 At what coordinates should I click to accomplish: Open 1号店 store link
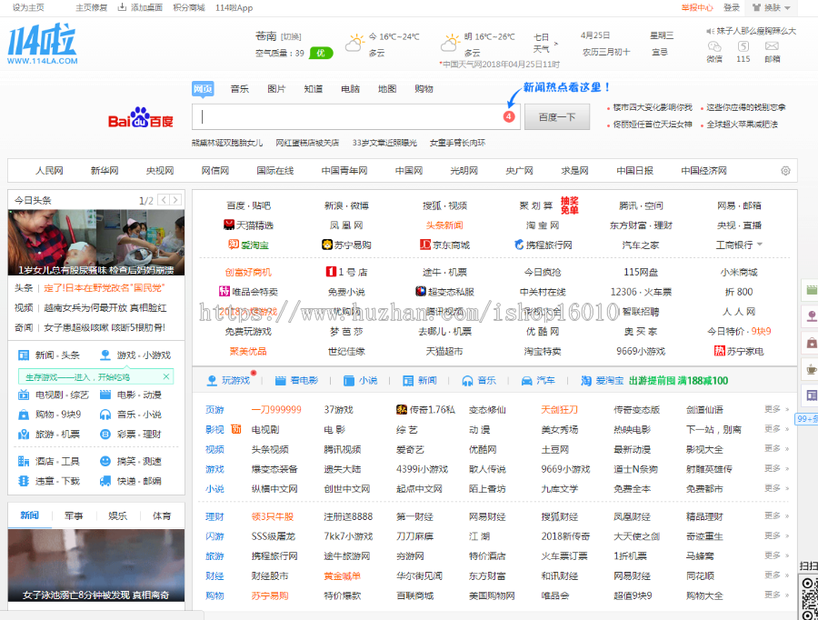[x=346, y=272]
